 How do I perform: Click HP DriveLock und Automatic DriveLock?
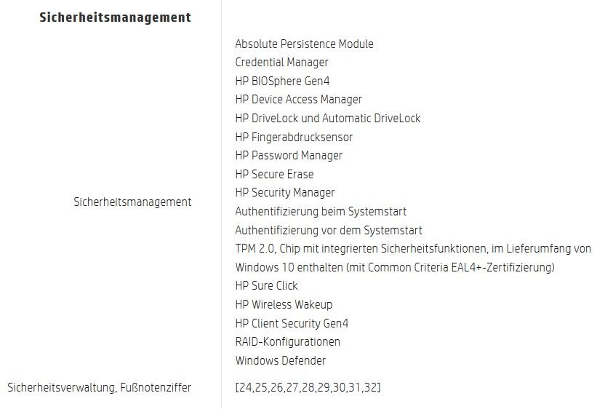327,118
